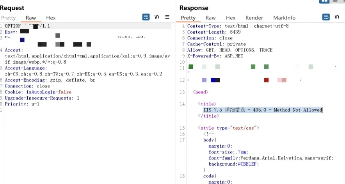Click the 'Priority: u=1' line
The image size is (345, 184).
tap(22, 104)
